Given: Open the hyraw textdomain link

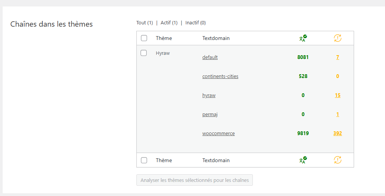Looking at the screenshot, I should click(x=209, y=96).
